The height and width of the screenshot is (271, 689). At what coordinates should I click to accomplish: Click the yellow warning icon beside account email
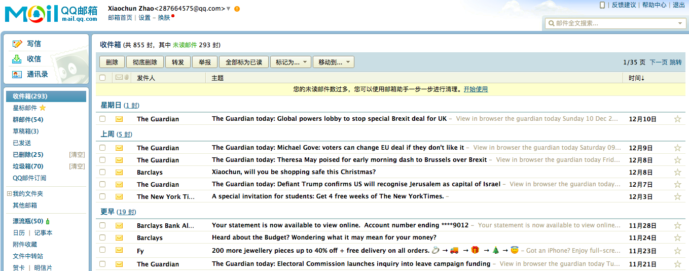pos(237,9)
